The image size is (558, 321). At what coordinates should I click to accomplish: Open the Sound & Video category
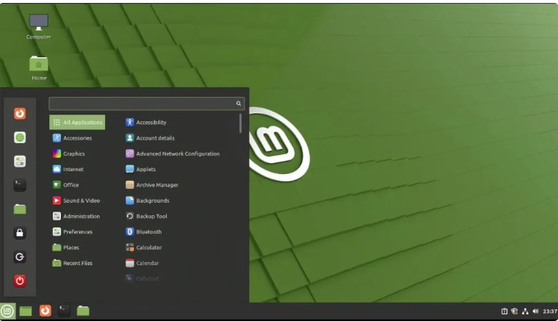[x=77, y=201]
